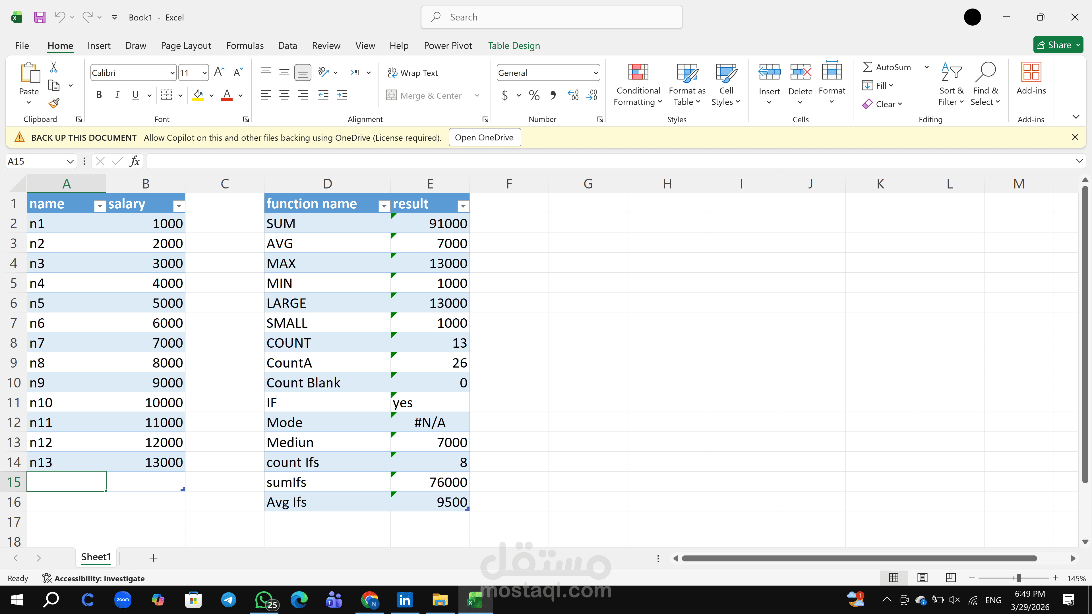The width and height of the screenshot is (1092, 614).
Task: Decrease font size with the smaller A
Action: 238,72
